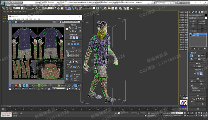
Task: Open key filter dropdown near playback controls
Action: pos(177,113)
